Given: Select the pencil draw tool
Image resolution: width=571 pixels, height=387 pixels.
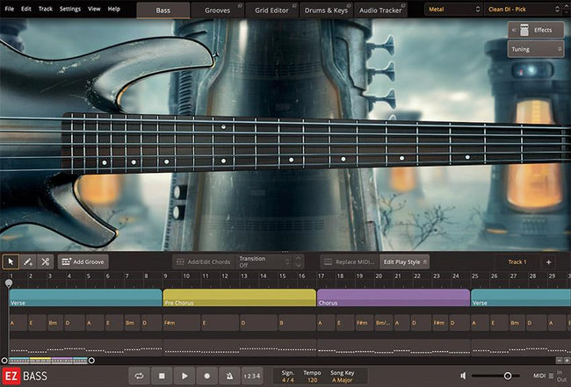Looking at the screenshot, I should pos(28,262).
